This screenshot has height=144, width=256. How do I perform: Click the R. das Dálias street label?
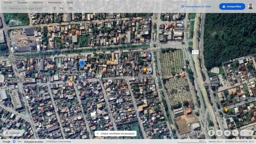point(82,48)
